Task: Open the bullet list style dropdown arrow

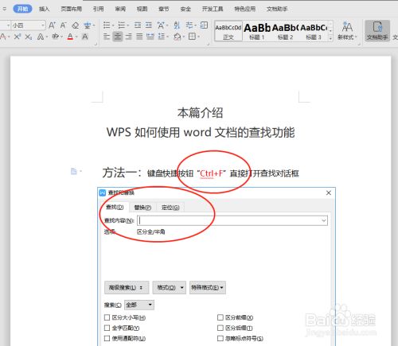Action: (113, 25)
